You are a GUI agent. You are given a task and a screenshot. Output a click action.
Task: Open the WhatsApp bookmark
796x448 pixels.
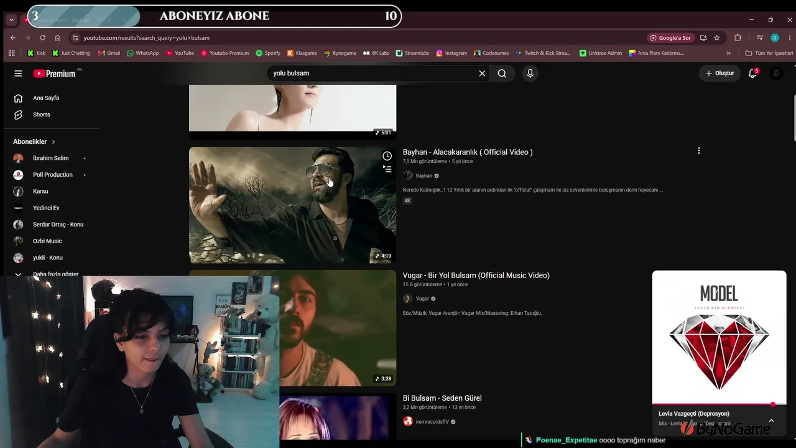(x=142, y=53)
